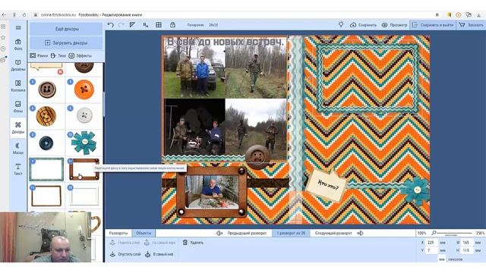Viewport: 486px width, 273px height.
Task: Select the Кто это? note on canvas
Action: coord(327,185)
